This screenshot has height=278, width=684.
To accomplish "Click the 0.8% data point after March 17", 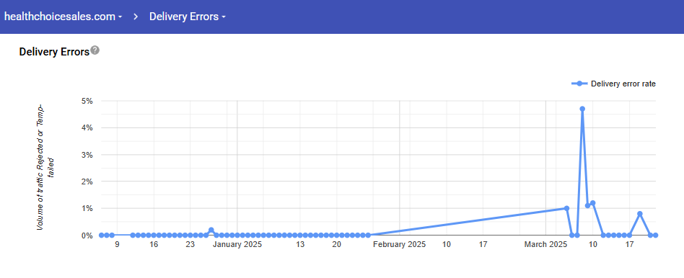I will (640, 213).
